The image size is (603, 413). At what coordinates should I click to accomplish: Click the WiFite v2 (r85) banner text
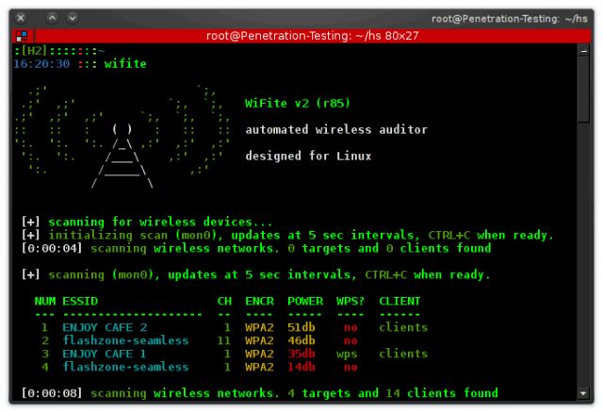298,103
